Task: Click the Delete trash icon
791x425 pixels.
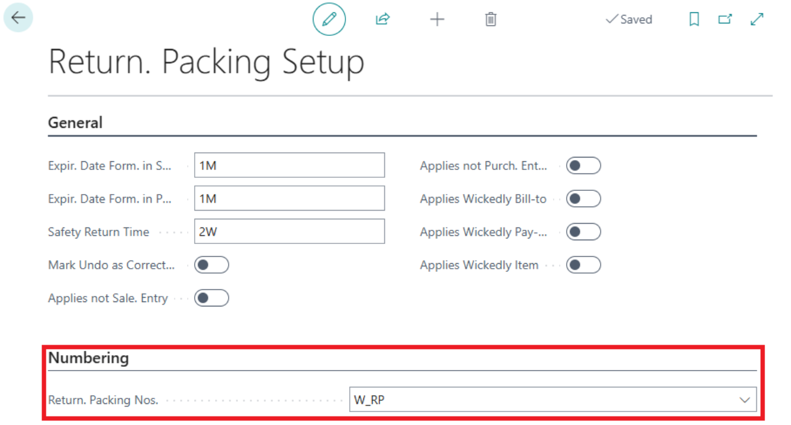Action: [490, 19]
